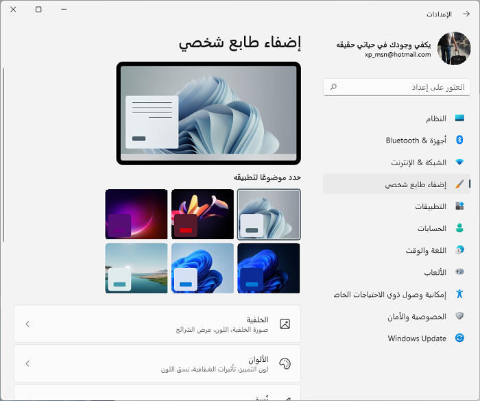This screenshot has height=401, width=480.
Task: Click the user profile picture
Action: pyautogui.click(x=454, y=48)
